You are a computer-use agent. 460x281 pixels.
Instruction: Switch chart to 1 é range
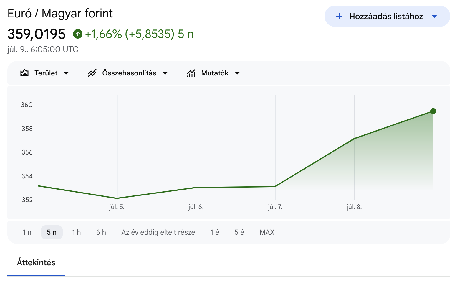click(x=215, y=232)
